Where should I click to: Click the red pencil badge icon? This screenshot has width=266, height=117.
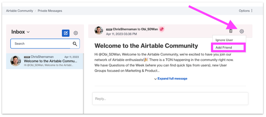162,29
